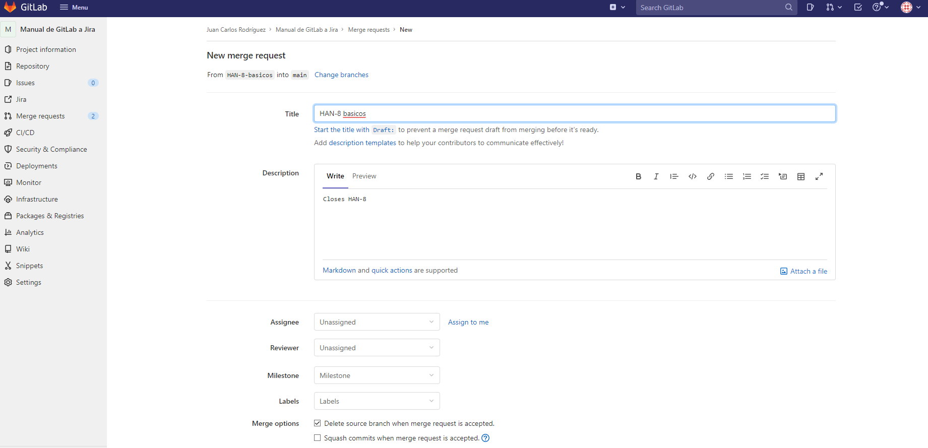This screenshot has width=928, height=448.
Task: Open the Assignee dropdown
Action: pyautogui.click(x=377, y=322)
